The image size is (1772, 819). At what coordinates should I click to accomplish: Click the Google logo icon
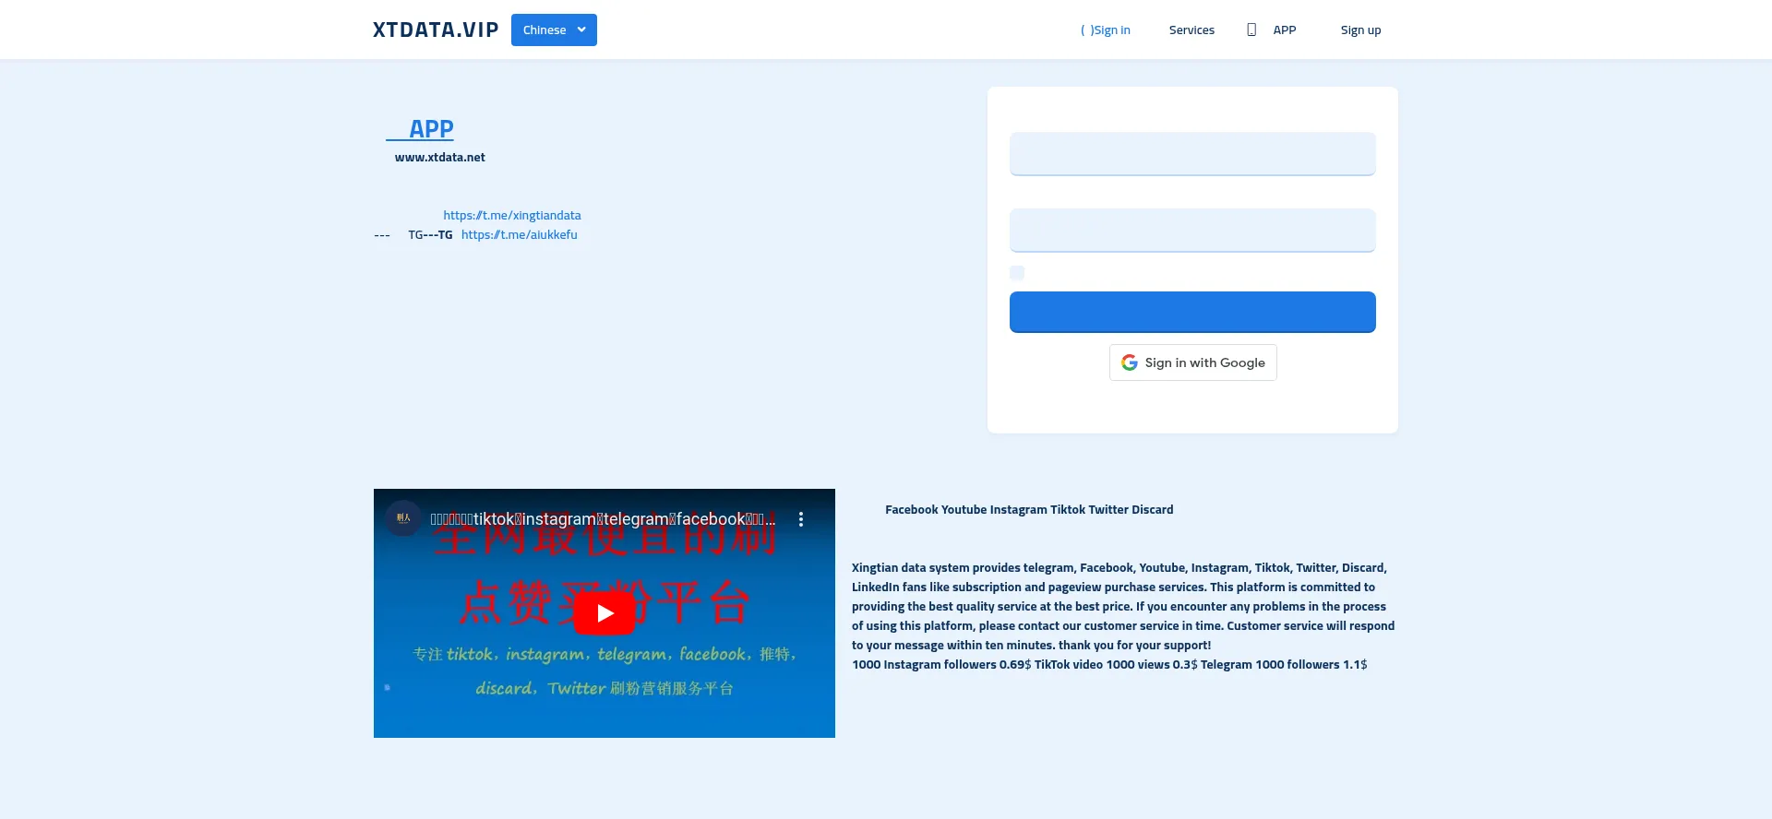1130,362
